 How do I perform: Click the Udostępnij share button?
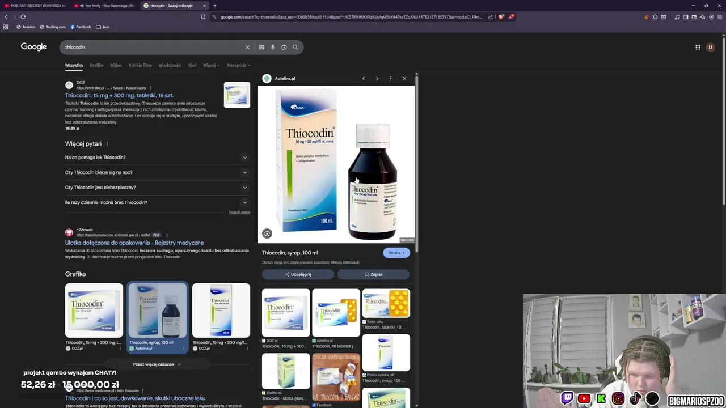coord(298,274)
